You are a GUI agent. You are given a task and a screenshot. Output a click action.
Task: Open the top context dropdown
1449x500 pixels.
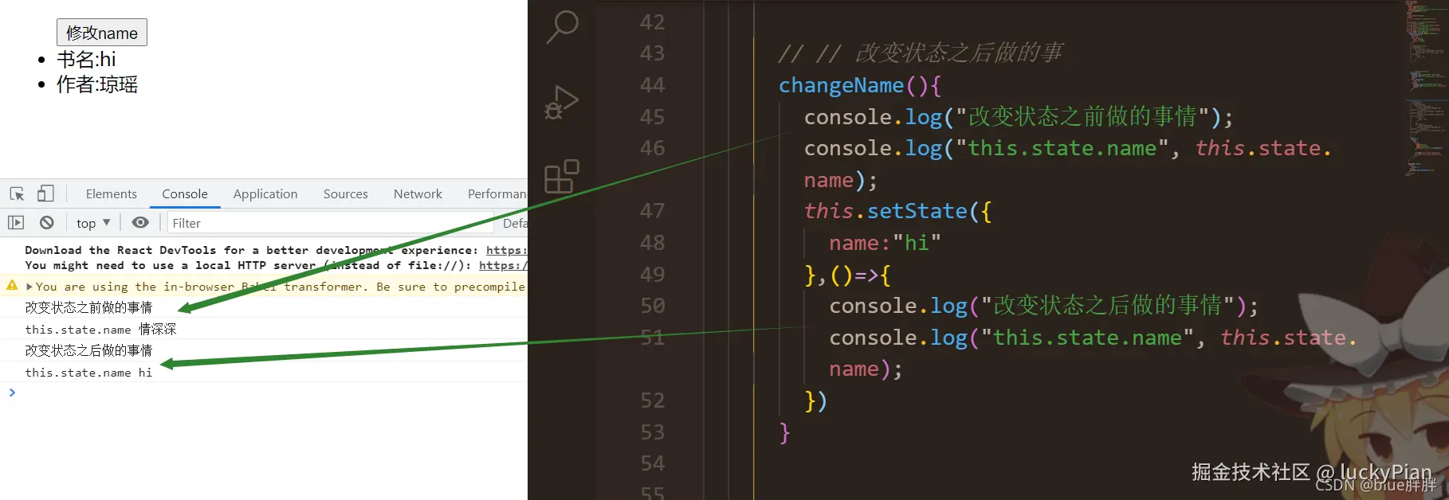[x=93, y=223]
